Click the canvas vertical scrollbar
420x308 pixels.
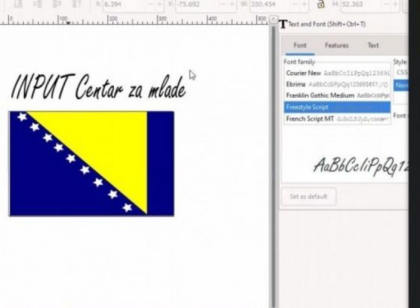(274, 166)
